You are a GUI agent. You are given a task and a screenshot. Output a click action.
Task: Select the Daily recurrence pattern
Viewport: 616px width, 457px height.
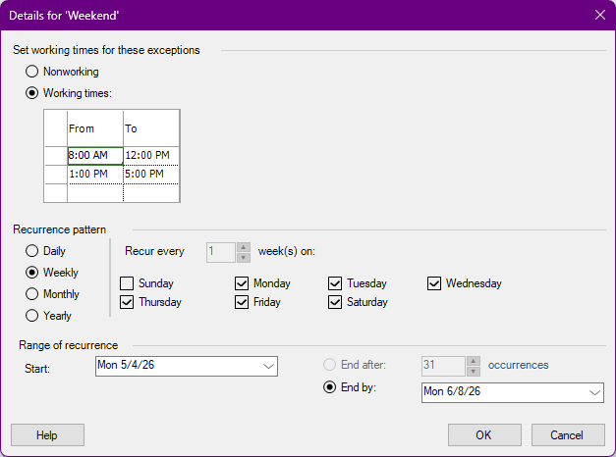click(x=31, y=251)
